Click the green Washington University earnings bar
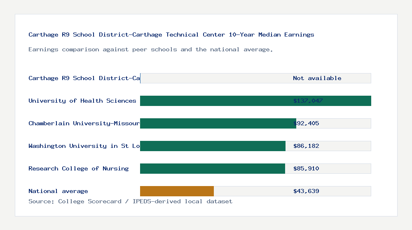This screenshot has width=412, height=230. [213, 146]
